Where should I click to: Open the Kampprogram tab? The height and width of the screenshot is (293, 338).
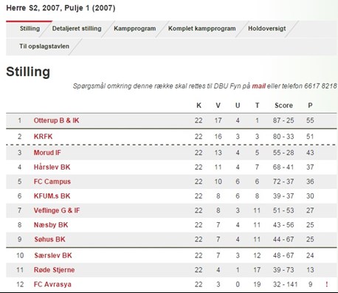click(135, 29)
